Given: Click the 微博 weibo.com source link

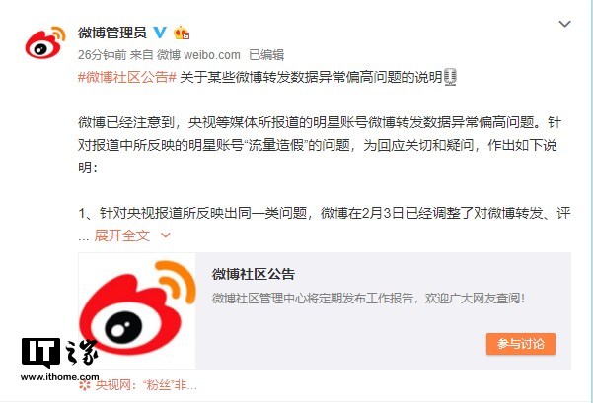Looking at the screenshot, I should point(198,55).
